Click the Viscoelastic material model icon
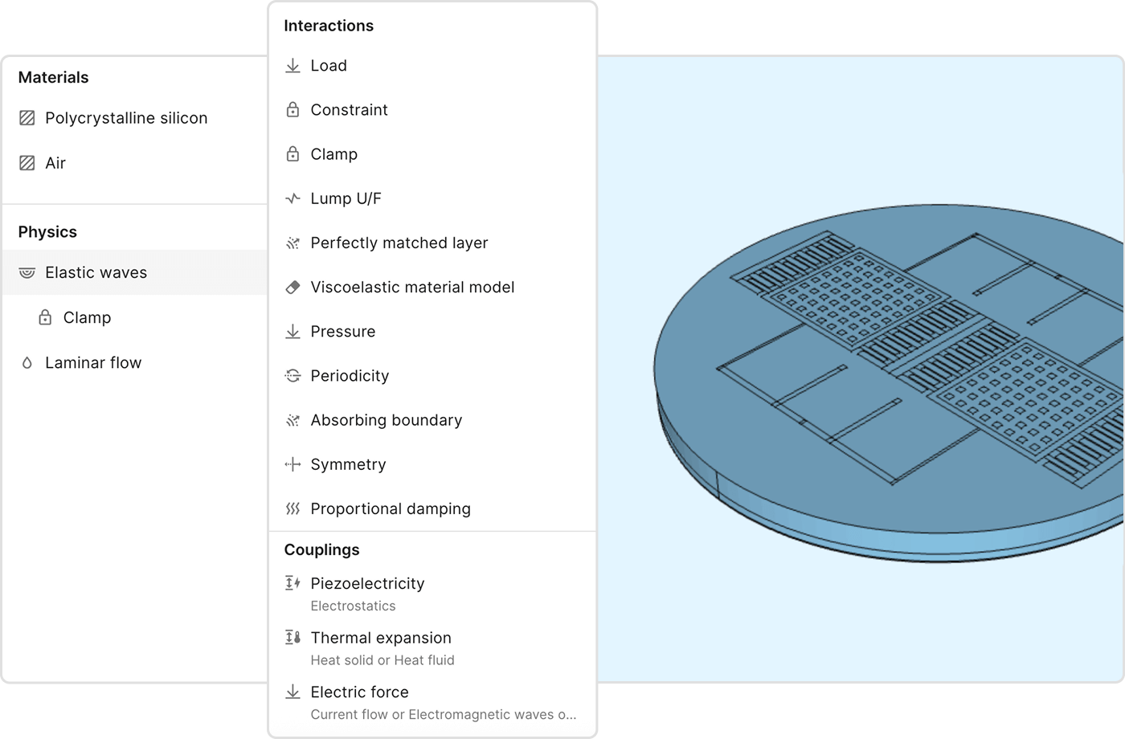Screen dimensions: 1125x739 [x=292, y=288]
